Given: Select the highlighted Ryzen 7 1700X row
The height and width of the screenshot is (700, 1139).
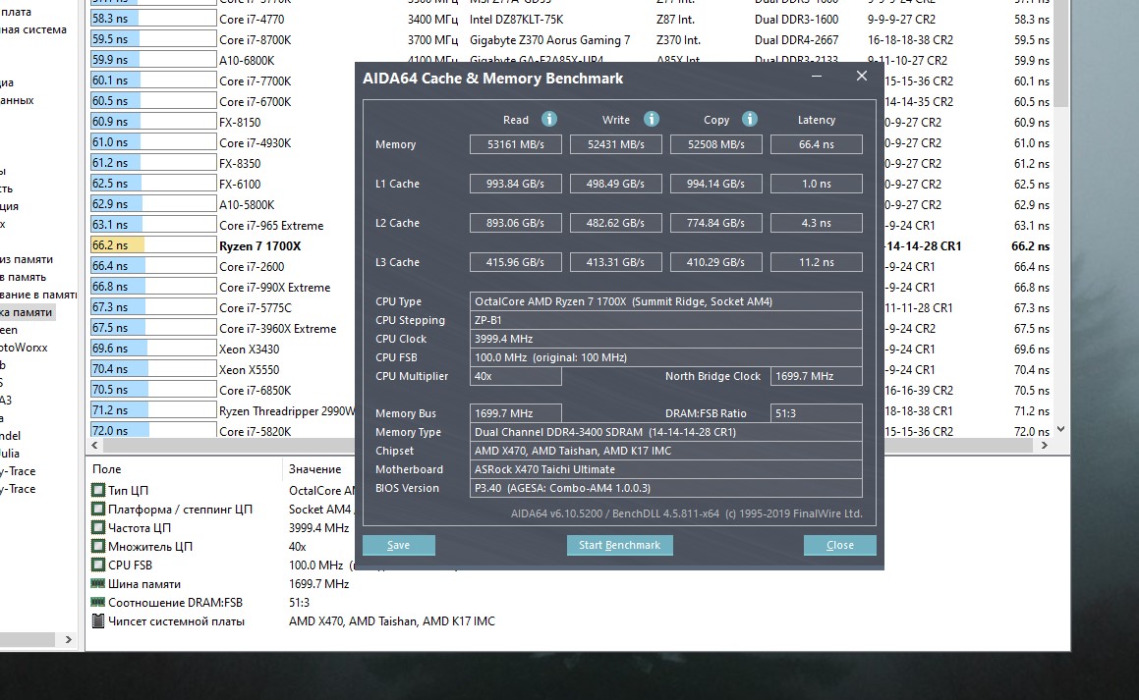Looking at the screenshot, I should [x=260, y=245].
